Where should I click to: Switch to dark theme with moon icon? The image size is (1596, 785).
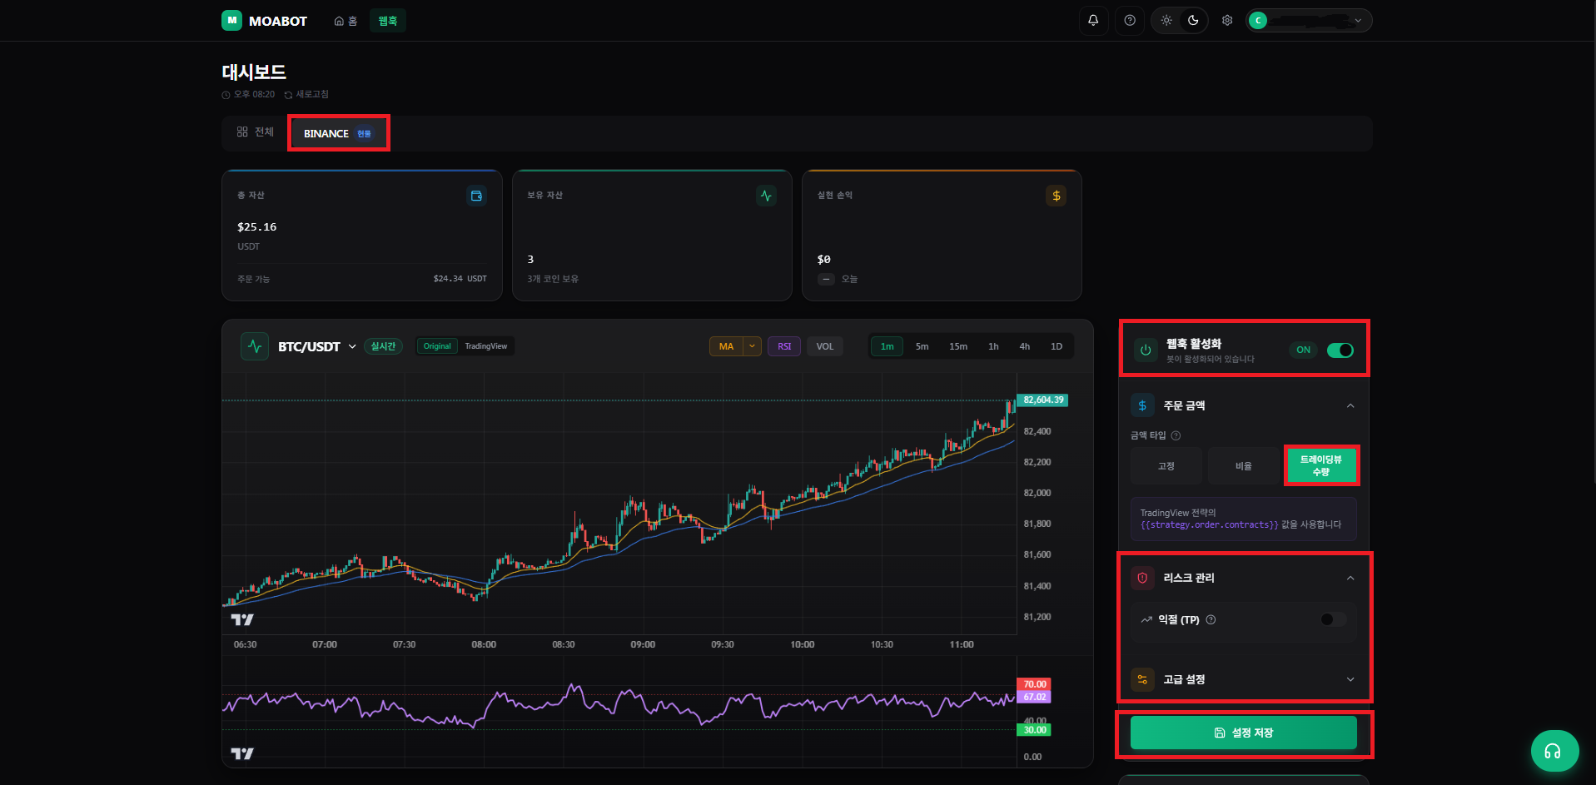[1193, 21]
